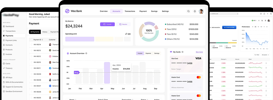Open three-dot menu for $12,000,000,000 volume row
Image resolution: width=273 pixels, height=100 pixels.
[266, 67]
